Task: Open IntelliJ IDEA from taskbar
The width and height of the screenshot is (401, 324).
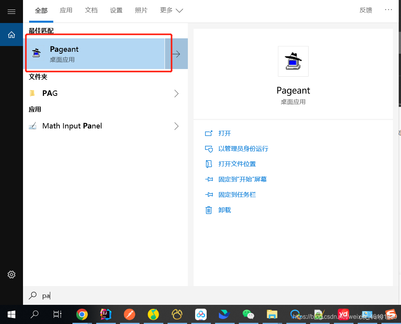Action: [106, 314]
